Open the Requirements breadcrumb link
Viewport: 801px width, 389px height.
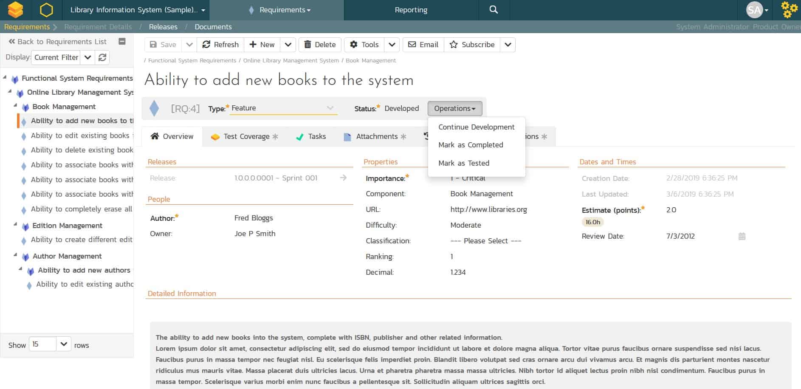click(x=27, y=27)
